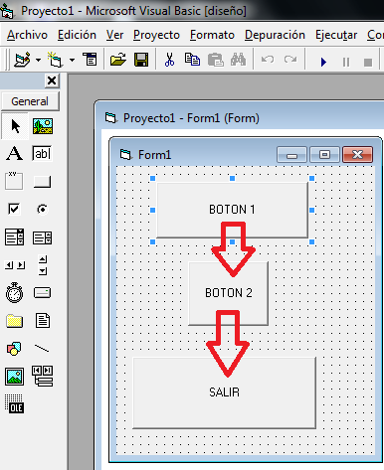Screen dimensions: 384x470
Task: Click the Form1 title bar text
Action: click(154, 155)
